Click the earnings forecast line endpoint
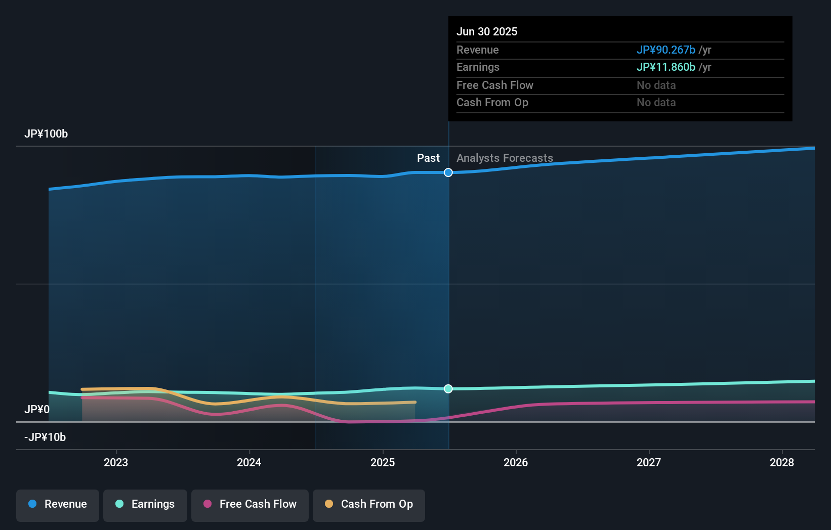831x530 pixels. click(x=813, y=380)
